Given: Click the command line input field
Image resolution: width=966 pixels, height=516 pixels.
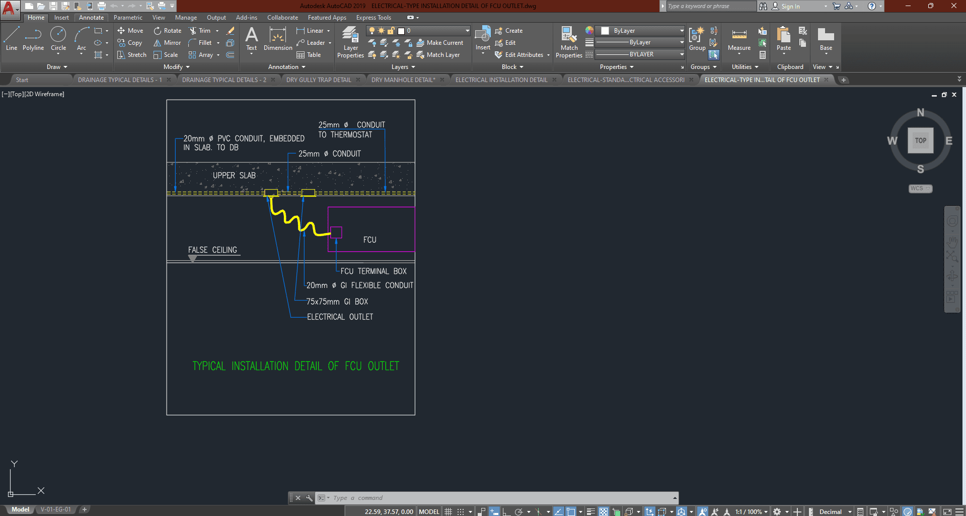Looking at the screenshot, I should tap(498, 498).
